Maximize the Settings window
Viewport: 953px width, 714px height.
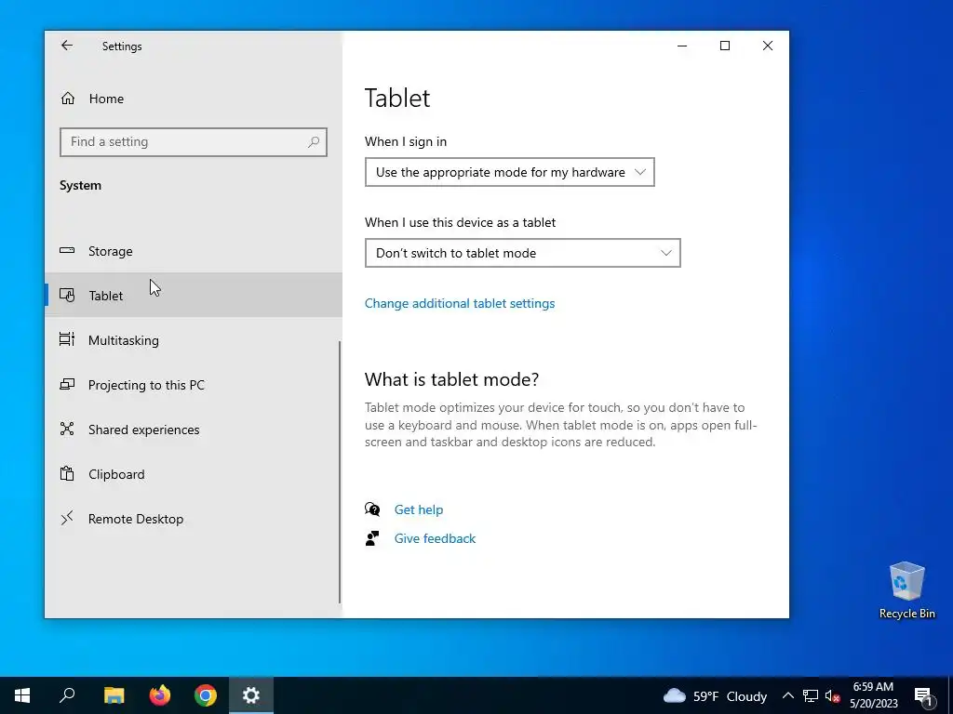pos(724,46)
